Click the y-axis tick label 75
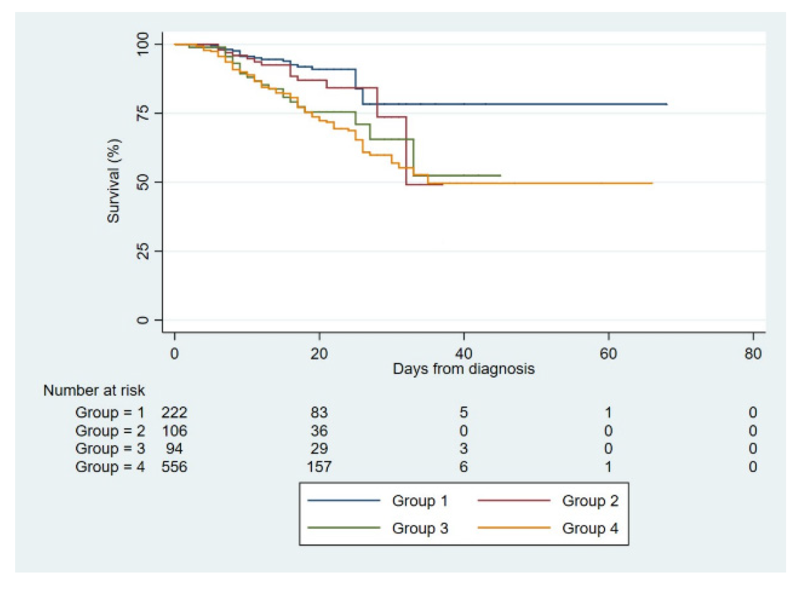The height and width of the screenshot is (589, 803). (143, 113)
